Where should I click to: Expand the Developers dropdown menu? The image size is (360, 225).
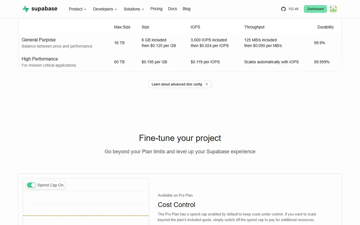coord(105,9)
